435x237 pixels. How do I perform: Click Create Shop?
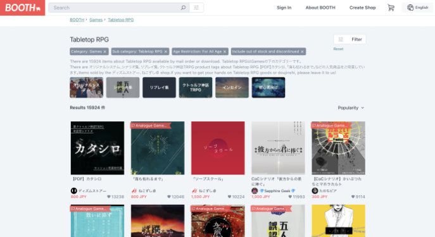[x=362, y=8]
